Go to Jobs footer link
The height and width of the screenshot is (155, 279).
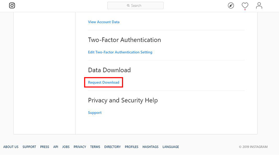coord(66,147)
